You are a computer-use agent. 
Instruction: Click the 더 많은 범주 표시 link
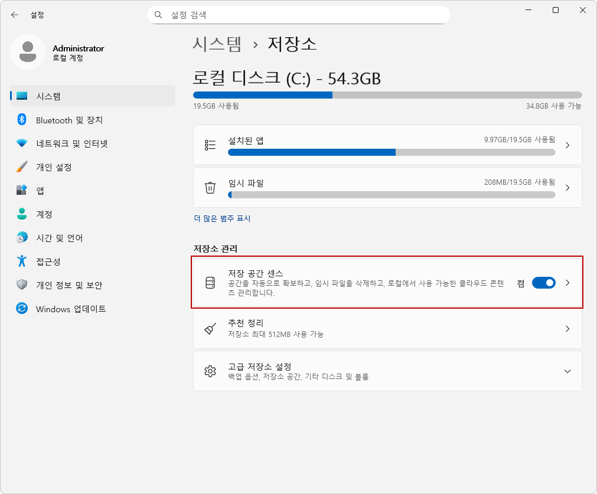[x=222, y=218]
